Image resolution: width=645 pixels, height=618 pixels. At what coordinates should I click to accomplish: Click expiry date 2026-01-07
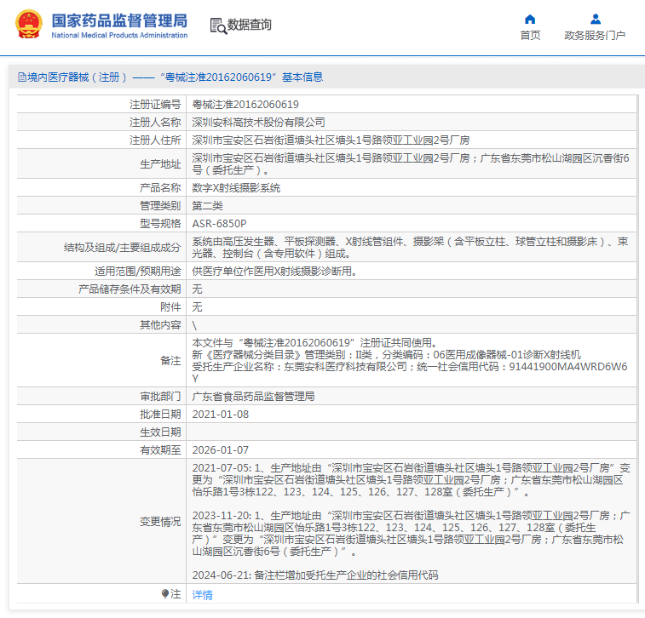tap(221, 450)
